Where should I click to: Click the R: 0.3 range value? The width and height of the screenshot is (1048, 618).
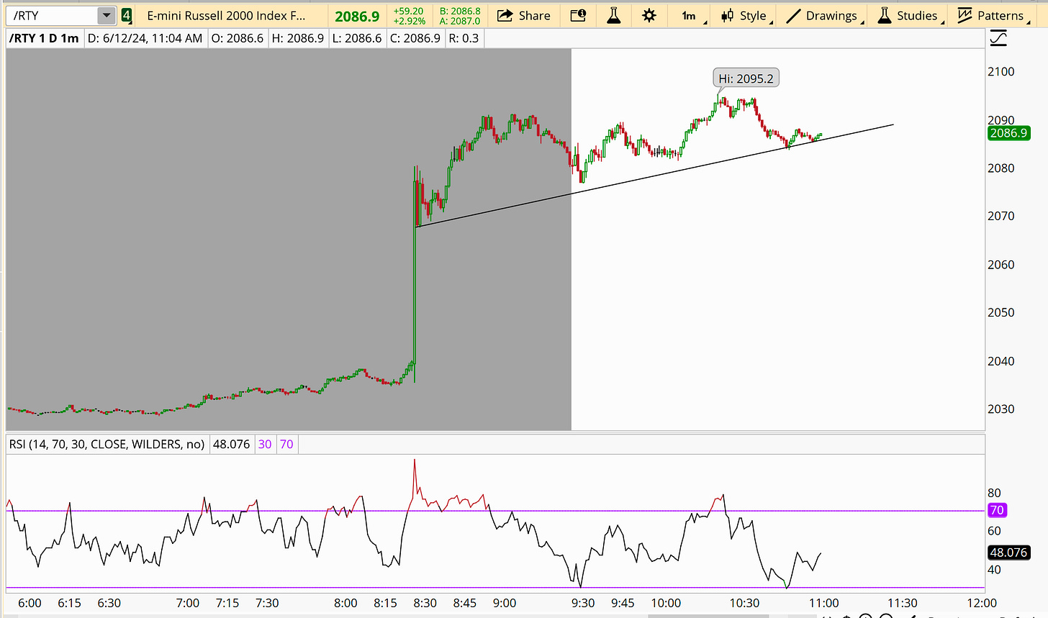pos(464,38)
